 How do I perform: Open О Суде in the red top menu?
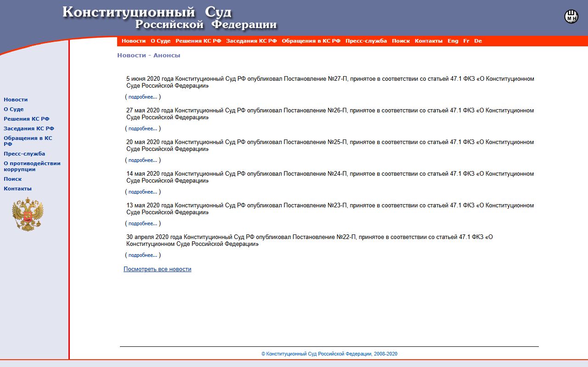160,41
